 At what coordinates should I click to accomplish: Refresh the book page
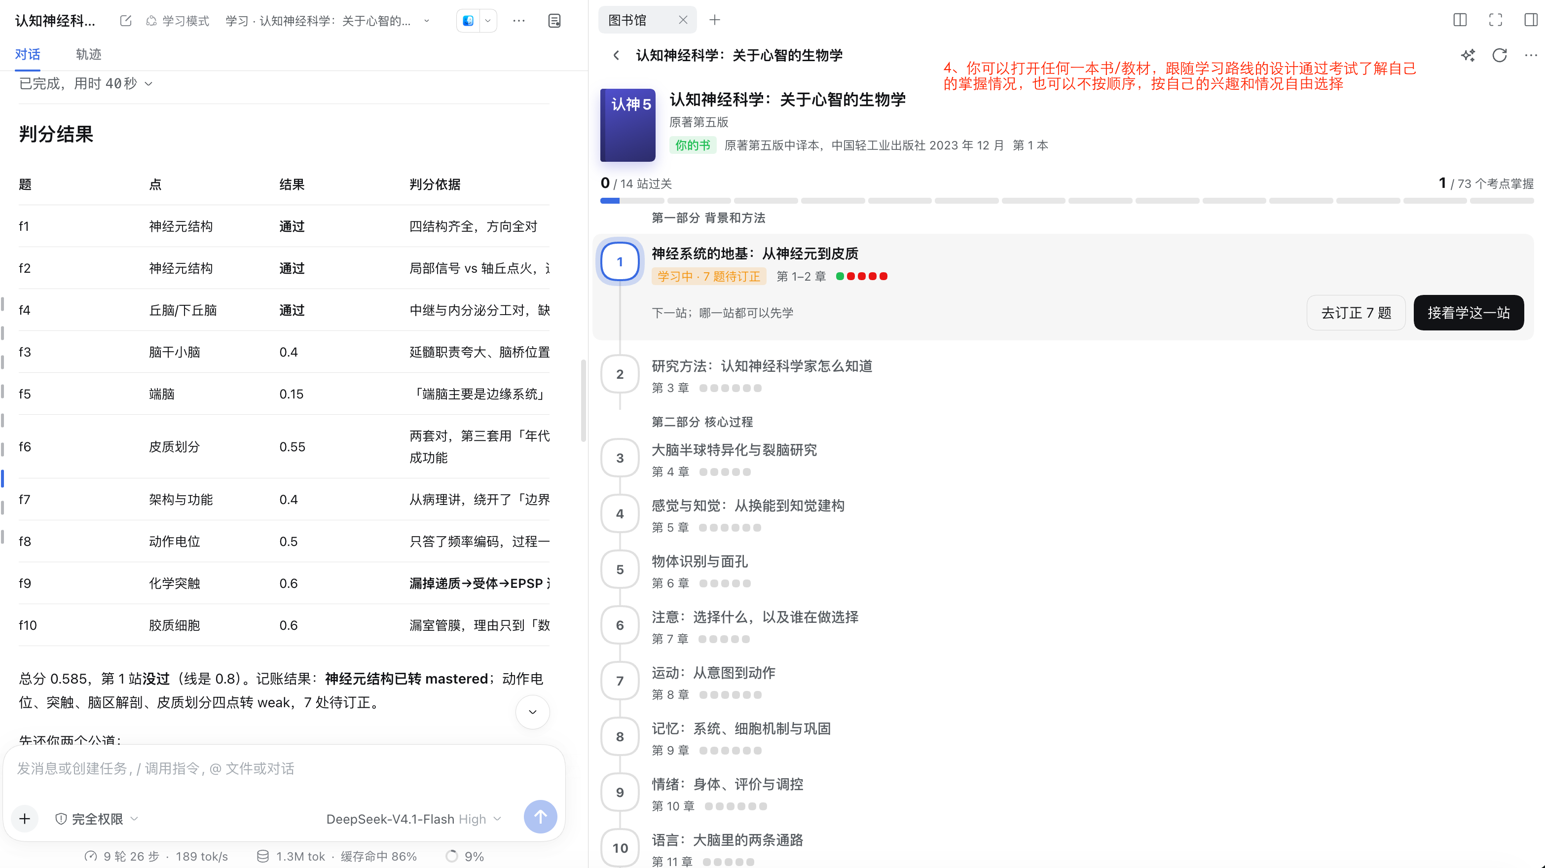coord(1500,55)
